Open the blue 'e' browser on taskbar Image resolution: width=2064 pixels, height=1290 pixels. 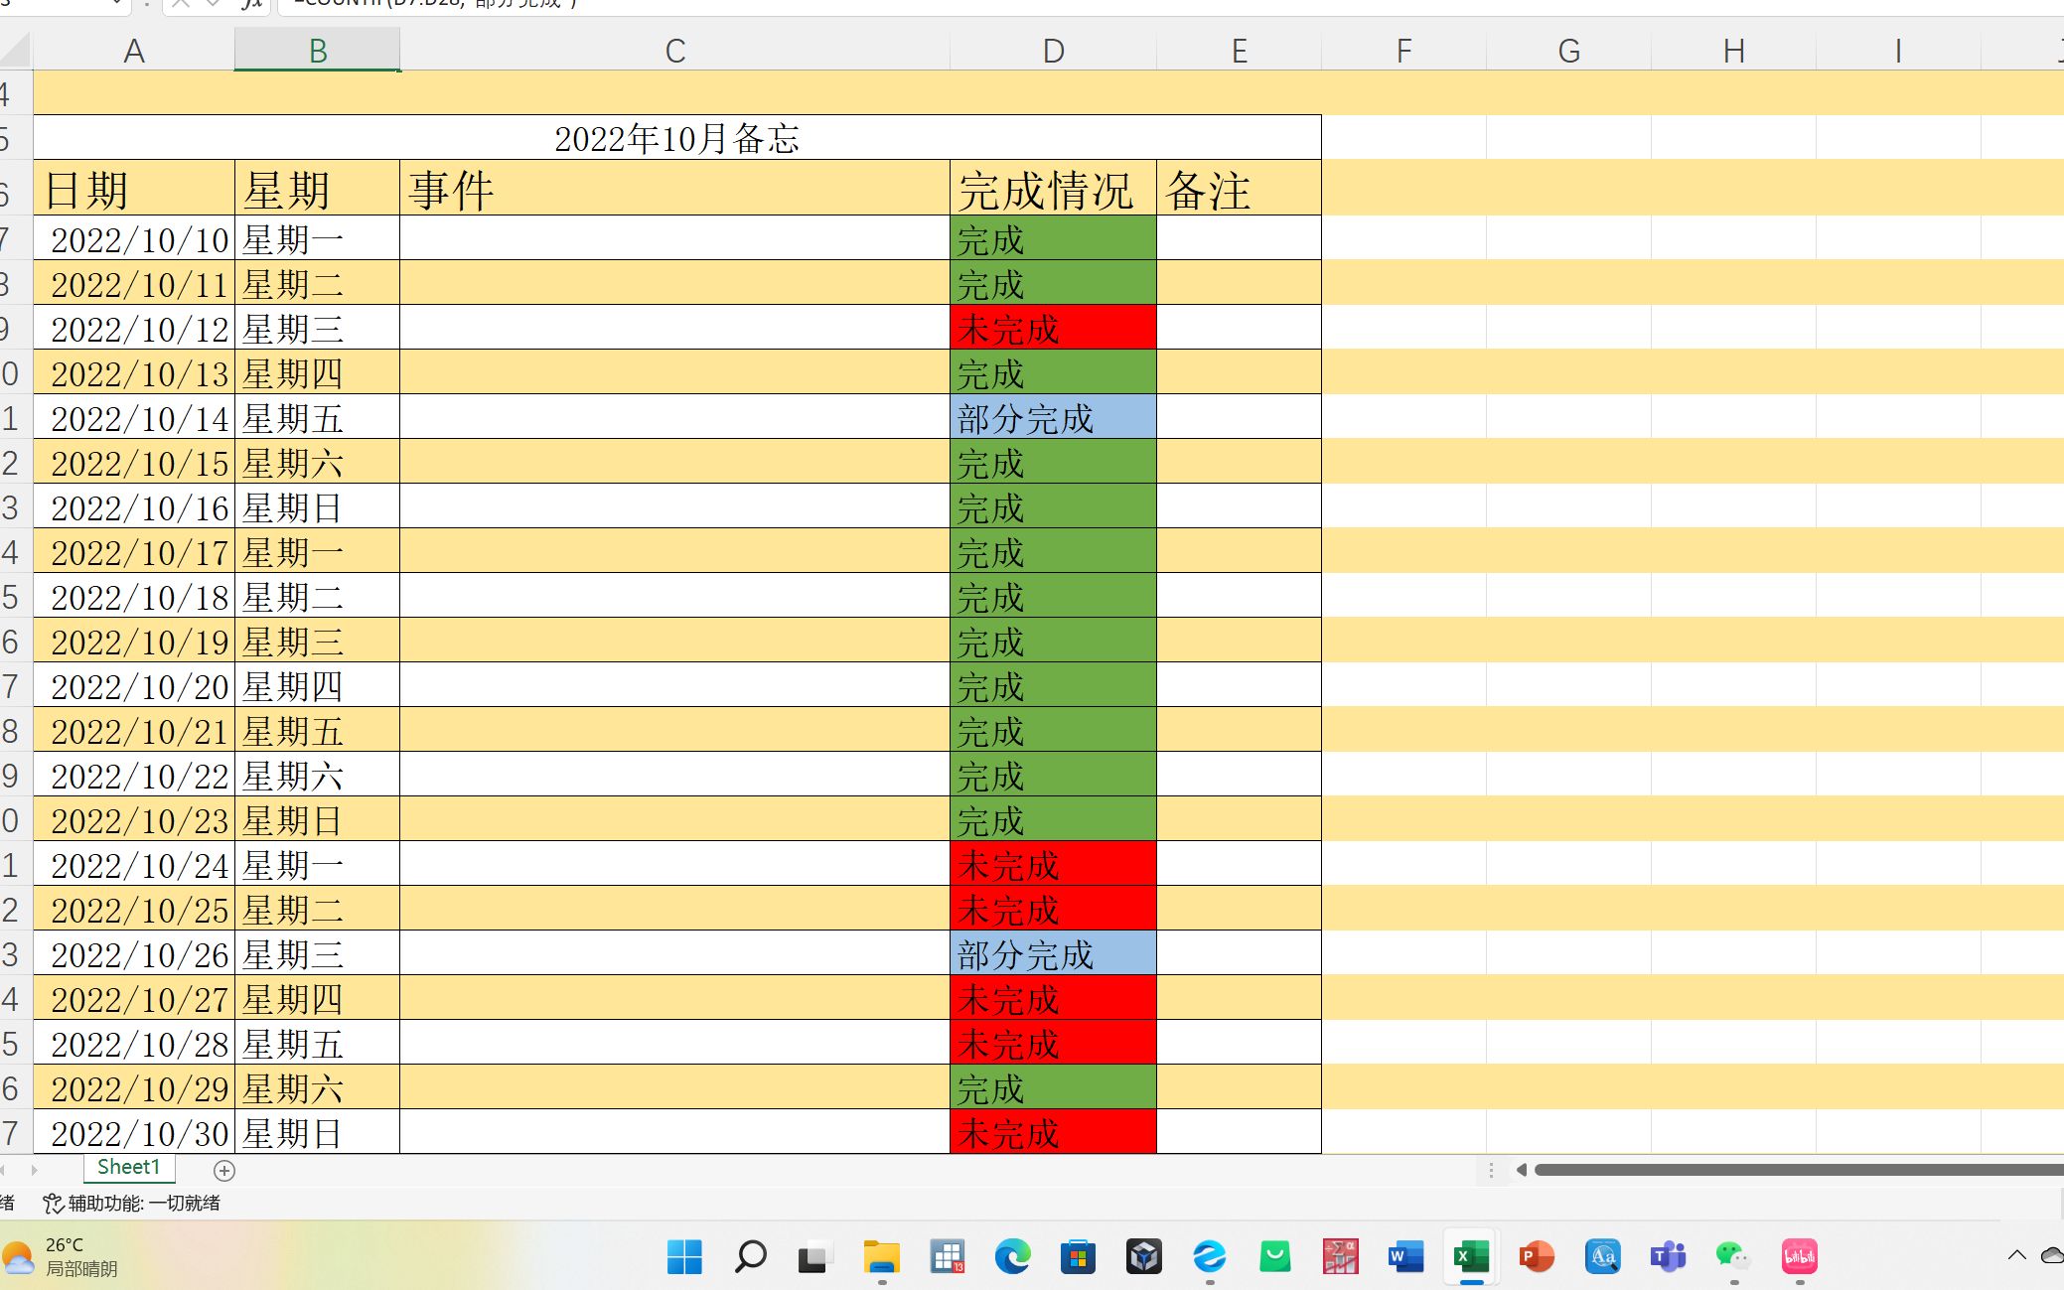pyautogui.click(x=1209, y=1256)
